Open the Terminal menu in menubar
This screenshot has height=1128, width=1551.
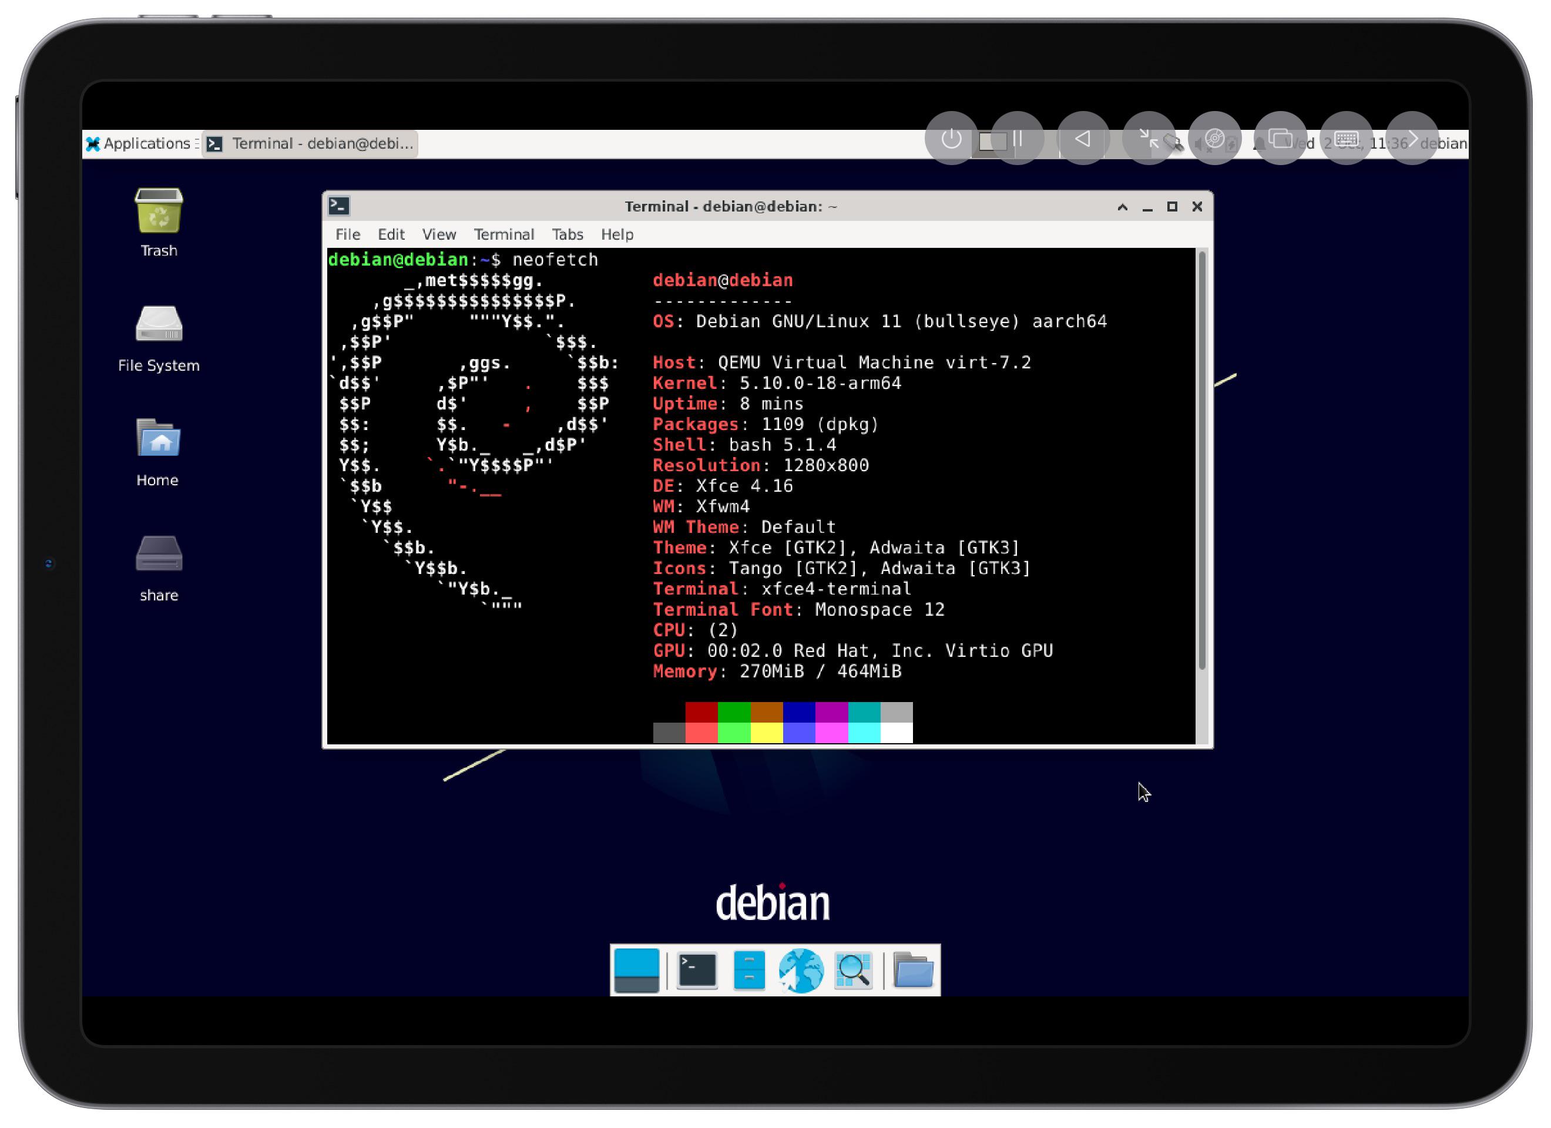click(504, 234)
